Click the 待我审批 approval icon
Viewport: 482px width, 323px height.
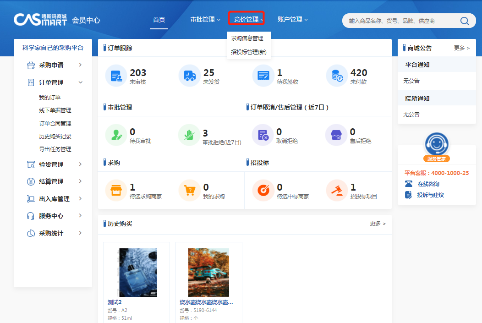[x=116, y=135]
